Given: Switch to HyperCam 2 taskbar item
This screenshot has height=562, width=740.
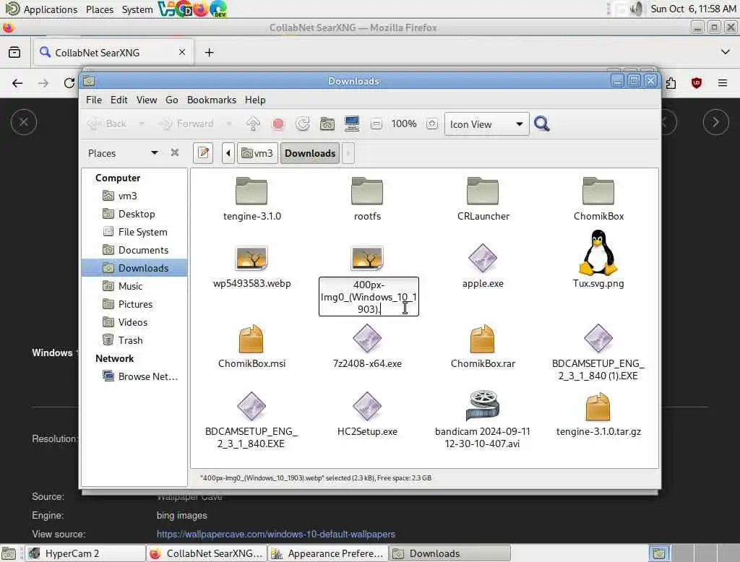Looking at the screenshot, I should [85, 553].
